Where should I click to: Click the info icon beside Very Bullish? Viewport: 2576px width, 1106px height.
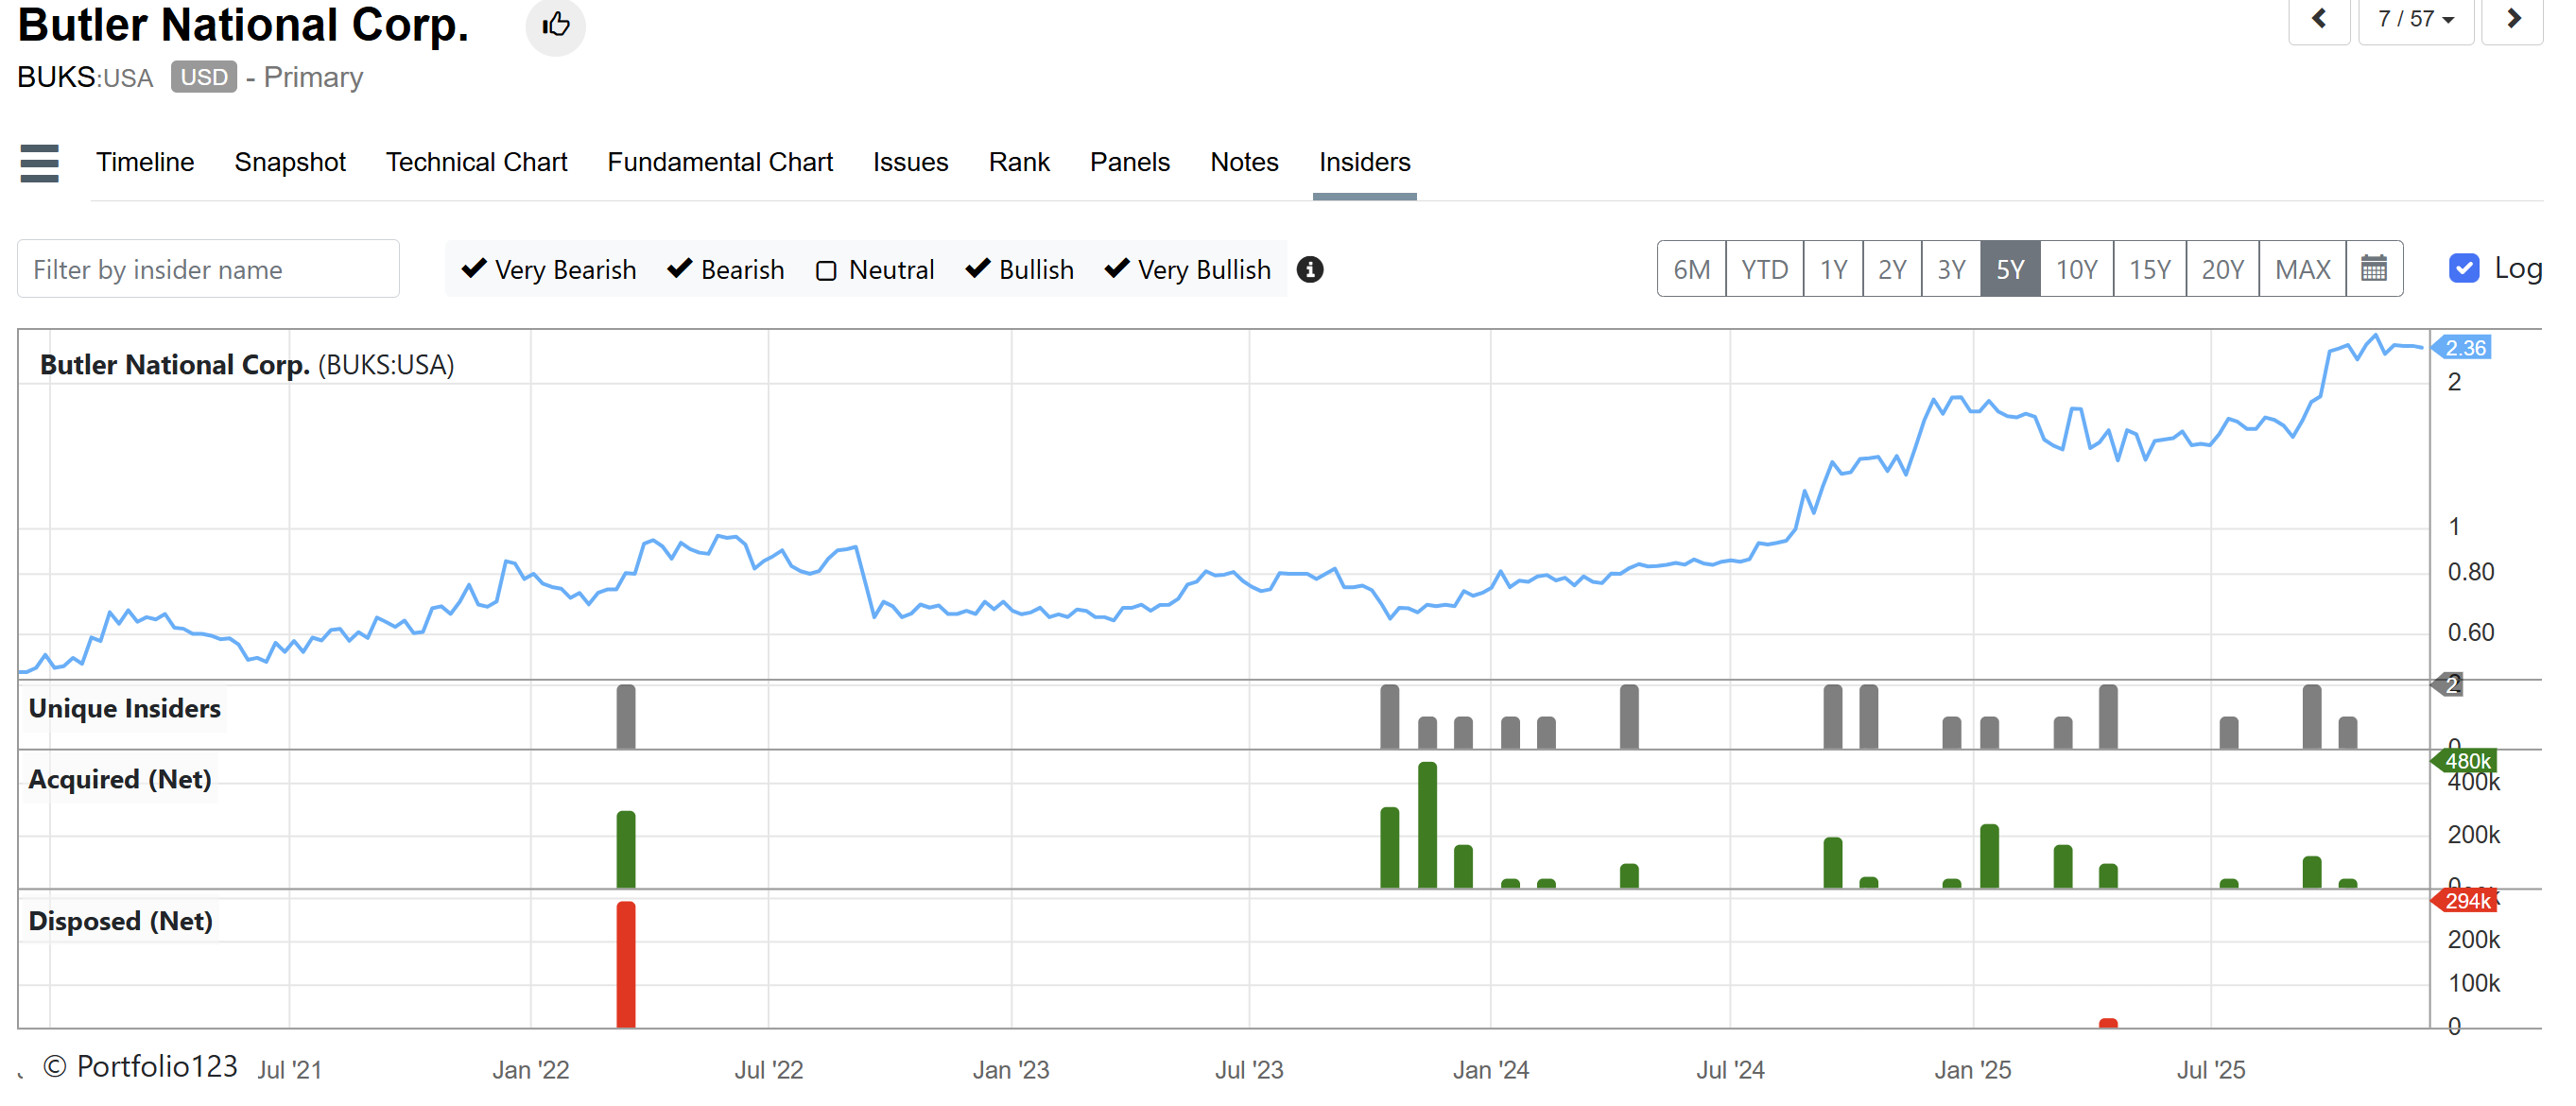[x=1309, y=270]
